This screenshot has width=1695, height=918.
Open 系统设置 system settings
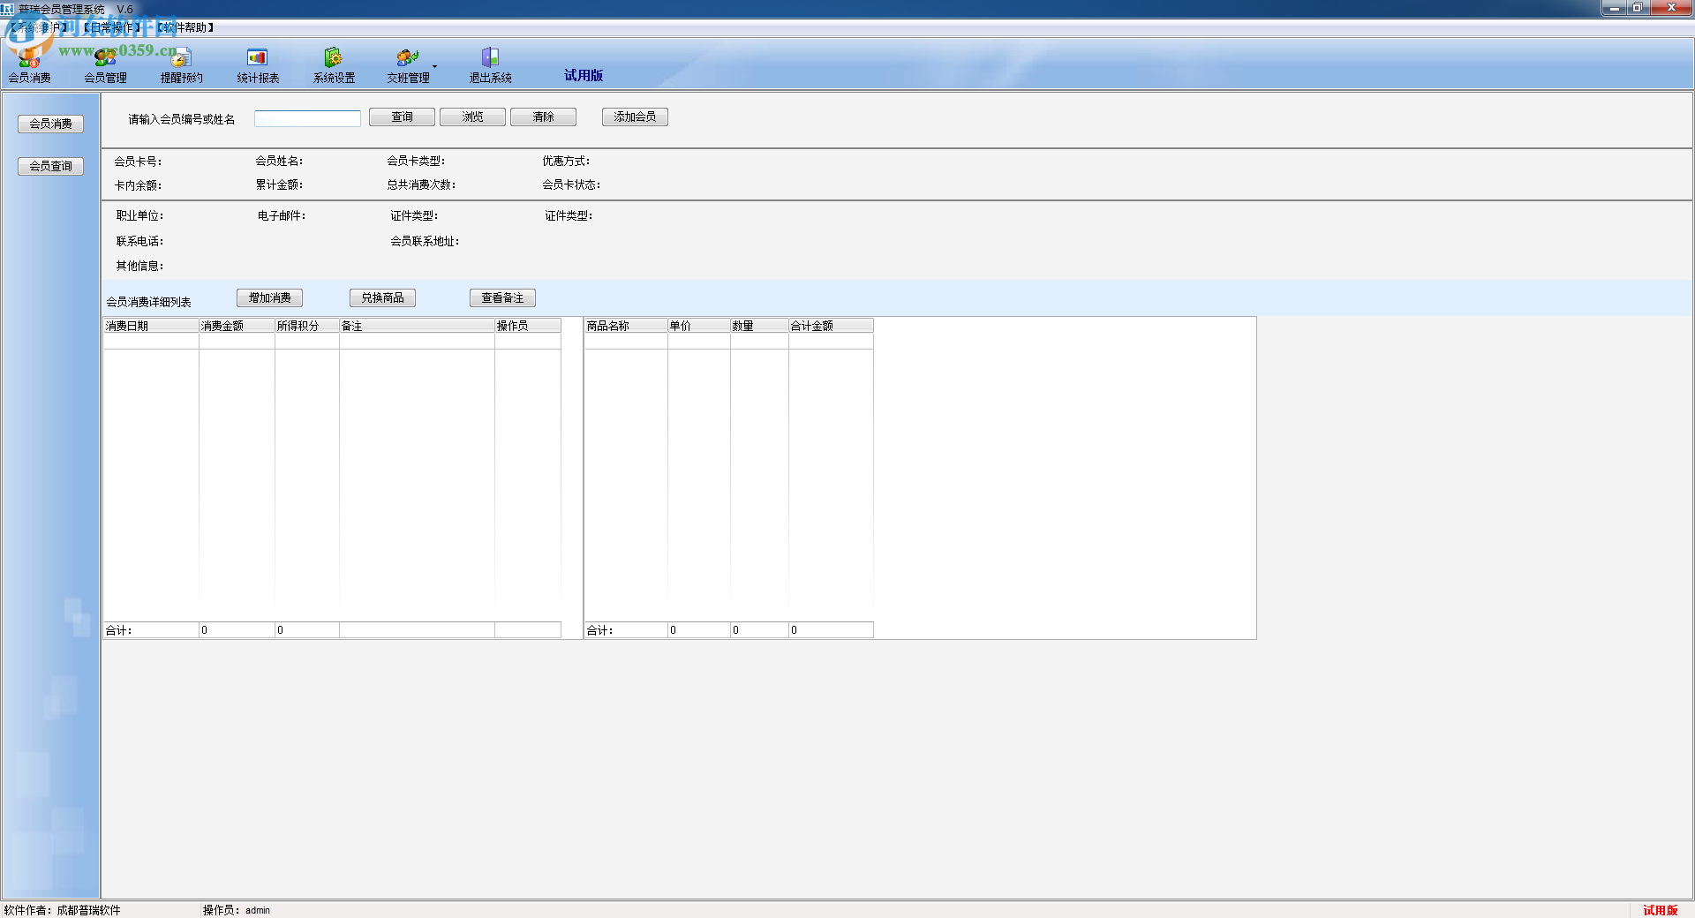334,66
